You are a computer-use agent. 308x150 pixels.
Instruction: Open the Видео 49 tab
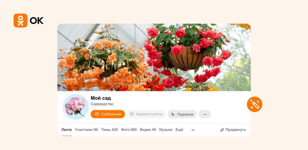pyautogui.click(x=148, y=130)
